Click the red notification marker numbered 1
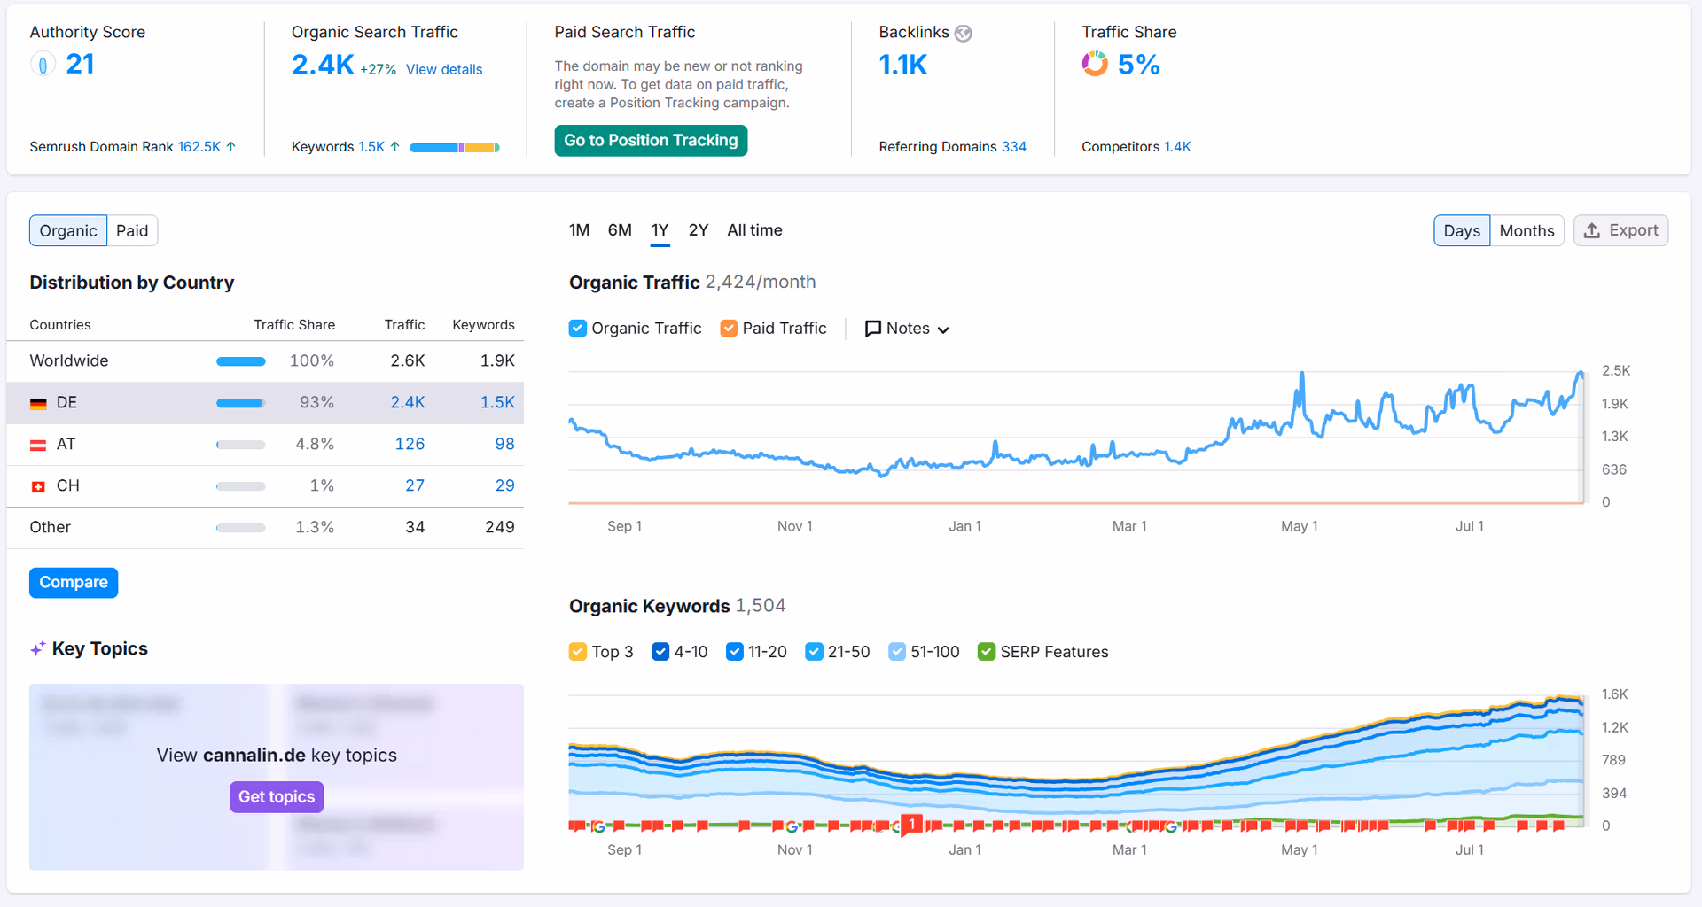The height and width of the screenshot is (907, 1702). tap(911, 824)
